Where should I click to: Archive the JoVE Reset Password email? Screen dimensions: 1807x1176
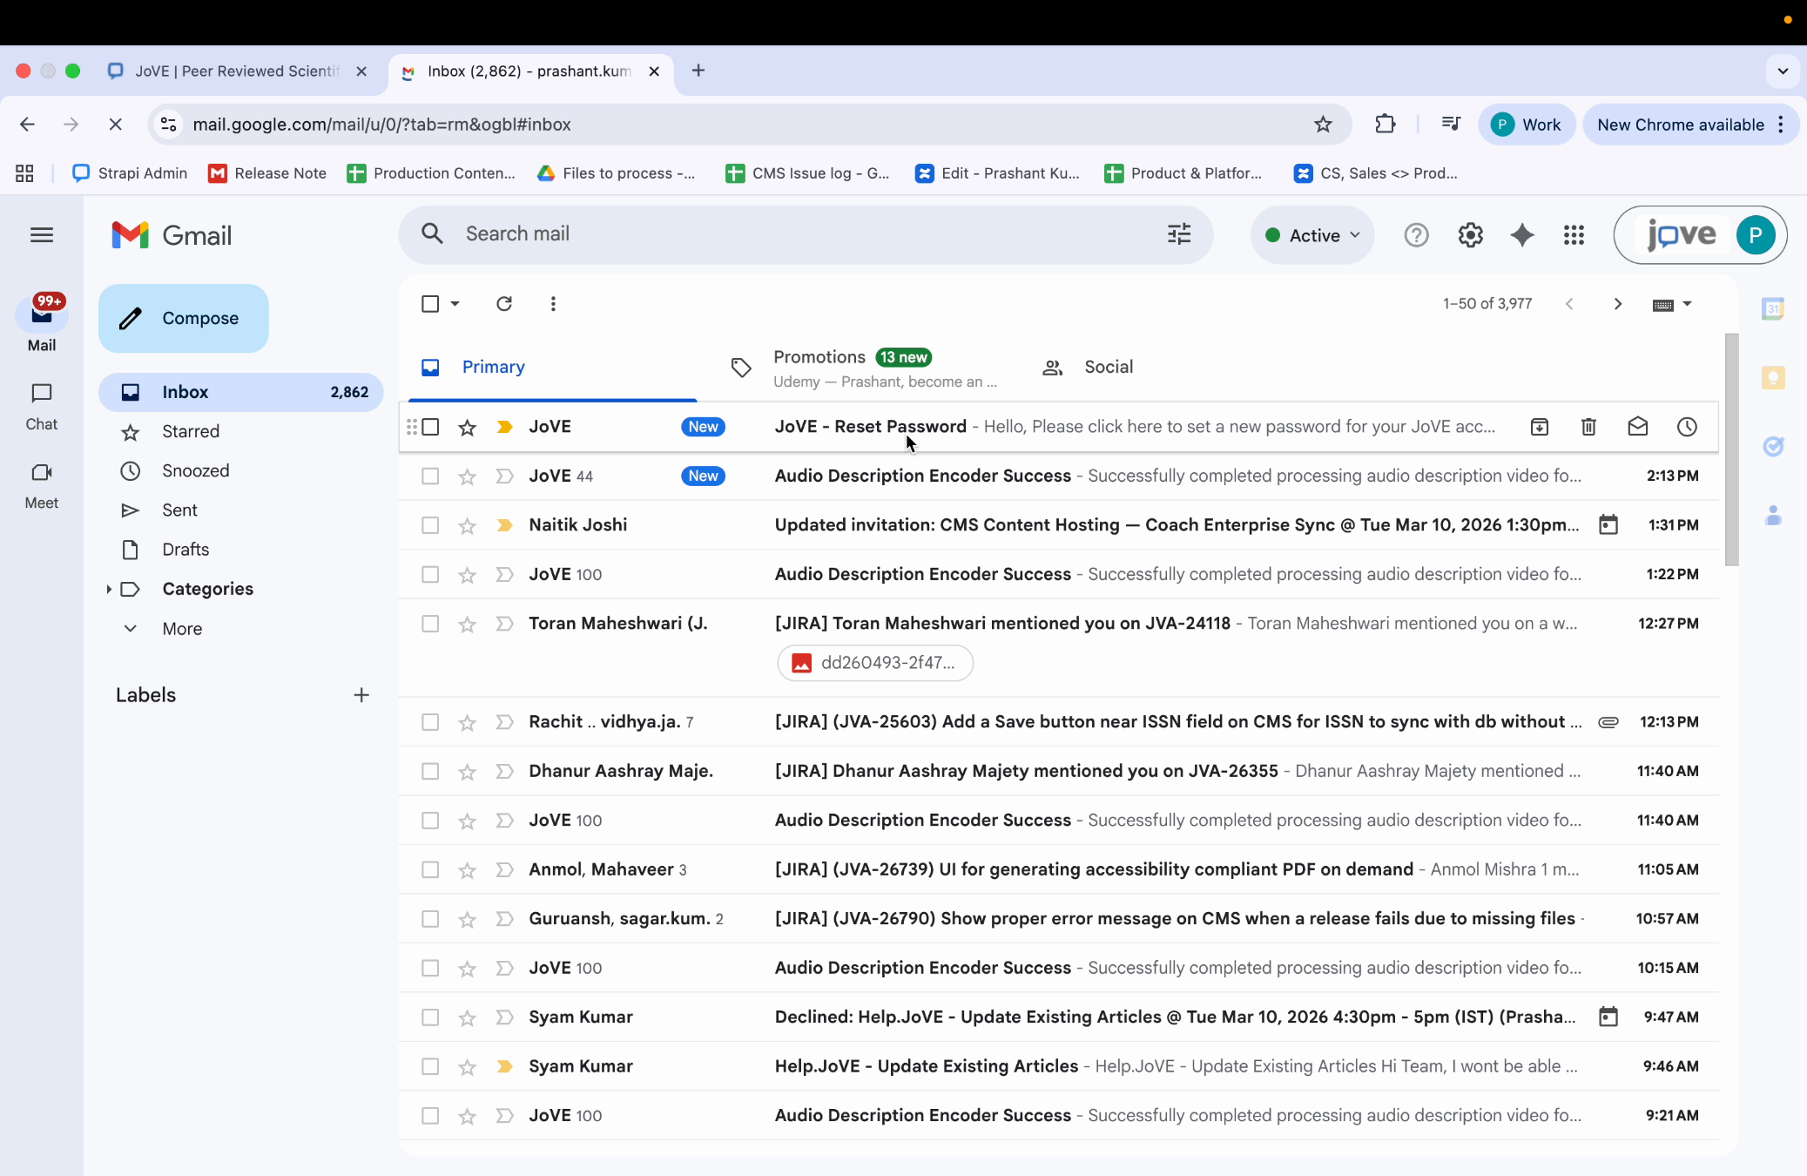point(1539,427)
